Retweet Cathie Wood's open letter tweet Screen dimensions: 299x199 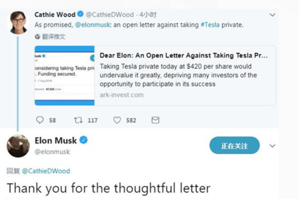78,120
